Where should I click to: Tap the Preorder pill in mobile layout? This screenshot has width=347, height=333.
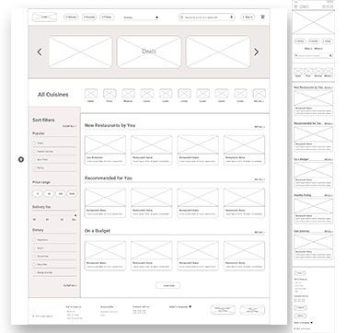[313, 41]
